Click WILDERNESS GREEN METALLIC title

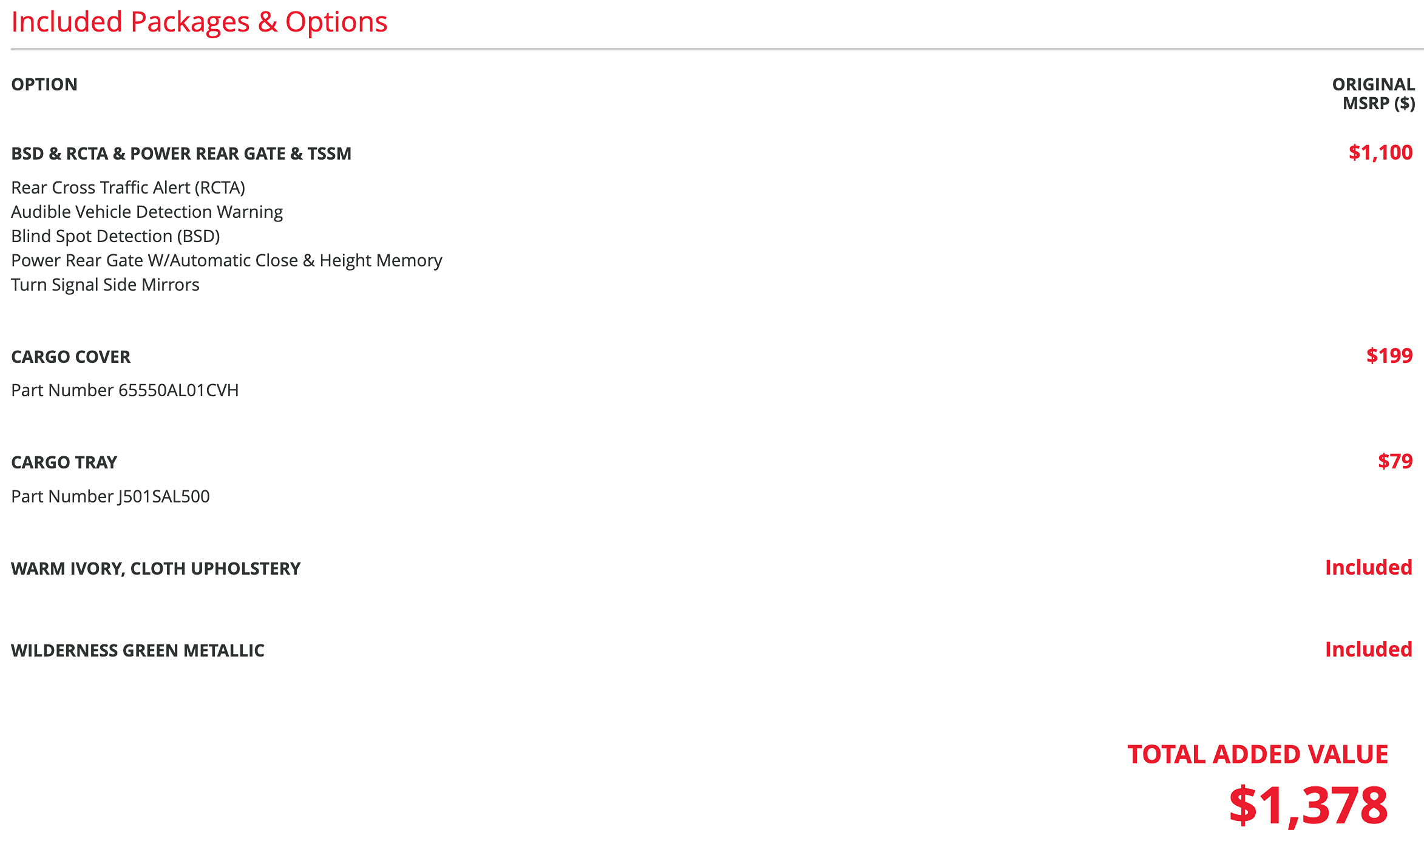pyautogui.click(x=137, y=650)
